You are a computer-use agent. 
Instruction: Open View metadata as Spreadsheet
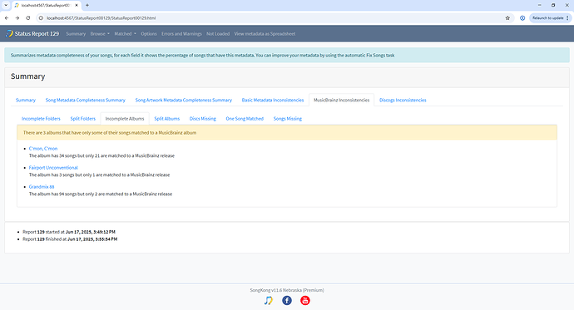coord(265,33)
